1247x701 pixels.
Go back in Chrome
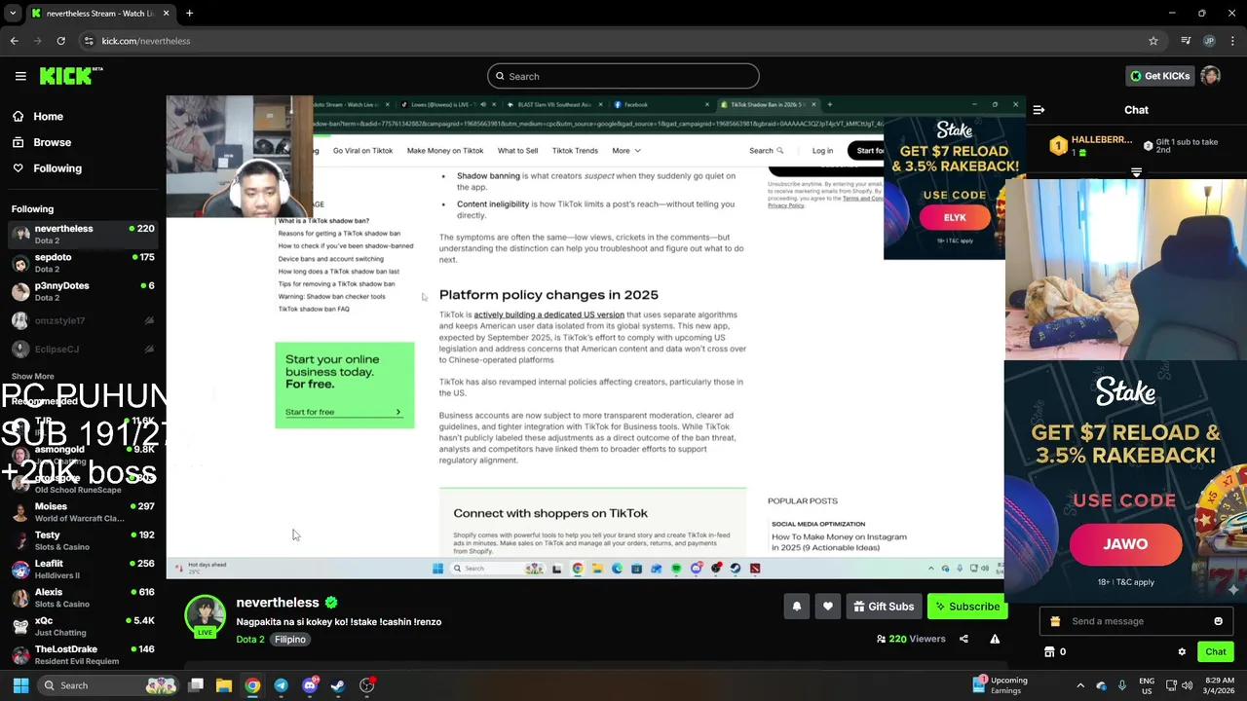[14, 41]
